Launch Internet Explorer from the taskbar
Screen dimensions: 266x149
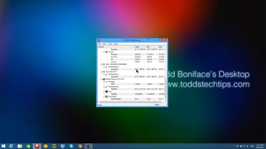(x=11, y=146)
